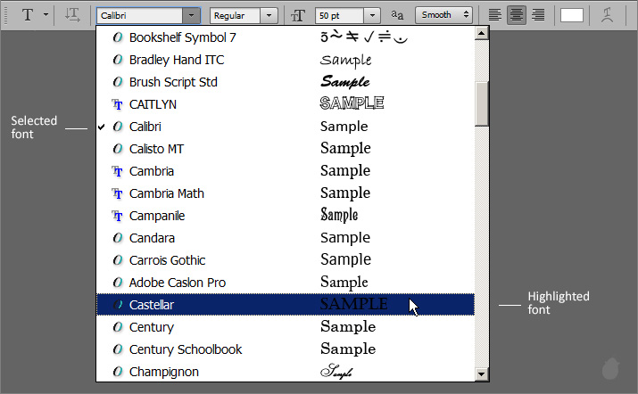Align text left

[495, 15]
